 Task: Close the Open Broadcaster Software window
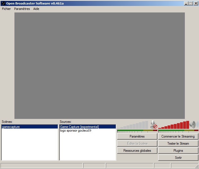[196, 3]
